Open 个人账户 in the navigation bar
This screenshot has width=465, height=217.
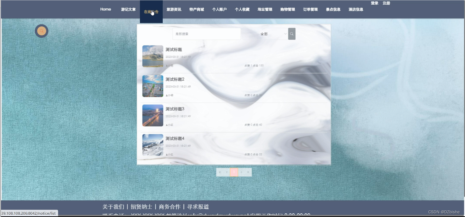tap(219, 10)
